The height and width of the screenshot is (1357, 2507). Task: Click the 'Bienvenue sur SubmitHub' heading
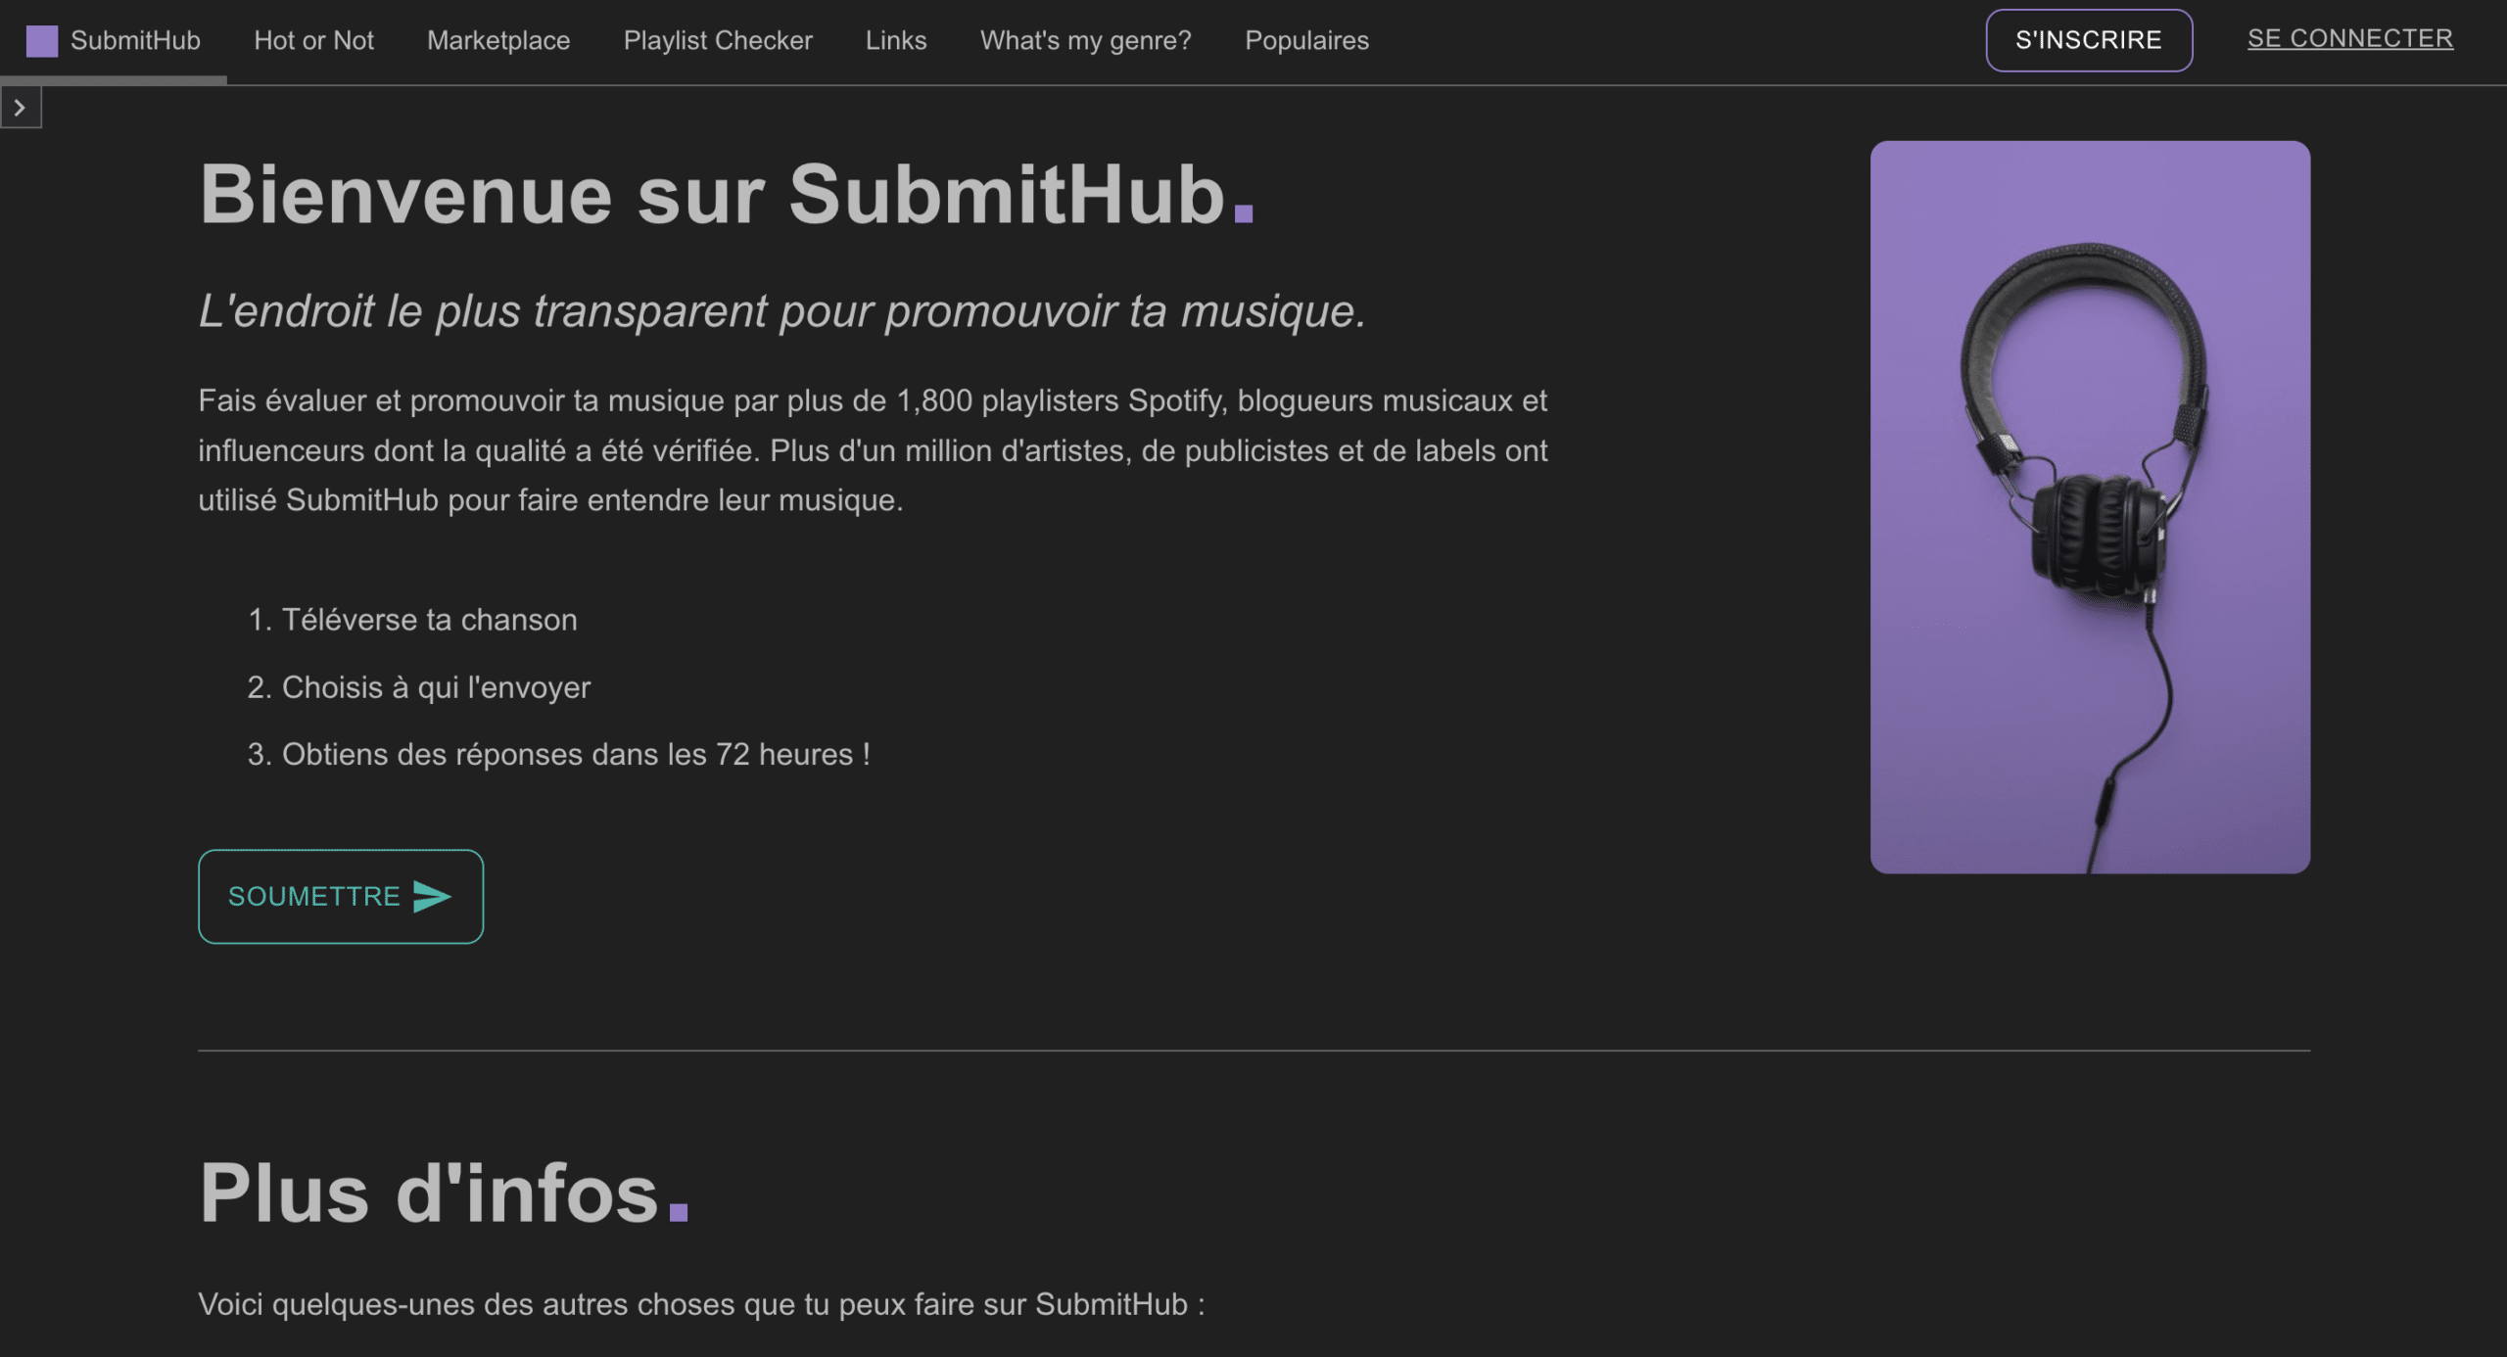tap(727, 195)
